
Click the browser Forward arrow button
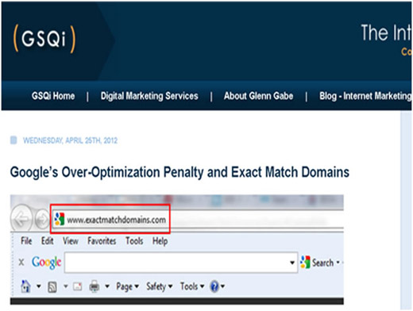tap(42, 220)
